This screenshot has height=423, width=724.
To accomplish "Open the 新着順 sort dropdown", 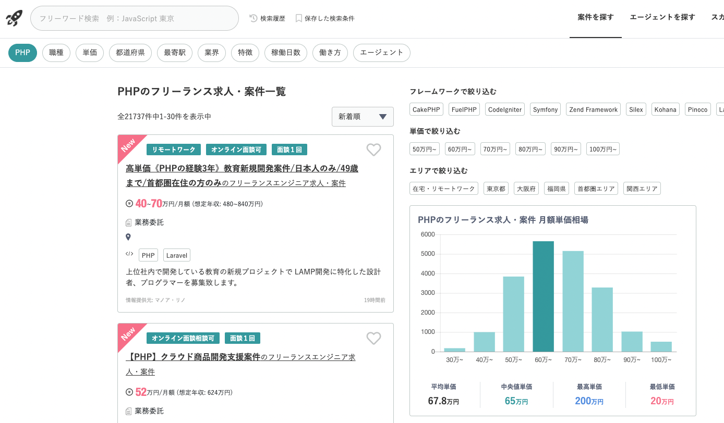I will coord(363,117).
